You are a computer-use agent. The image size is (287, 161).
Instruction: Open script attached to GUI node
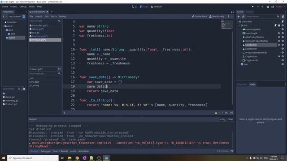(x=275, y=25)
